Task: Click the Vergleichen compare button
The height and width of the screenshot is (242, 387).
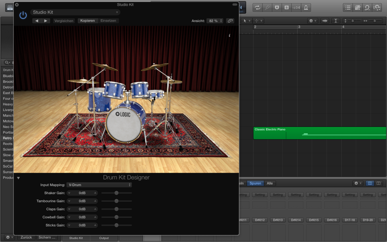Action: pos(64,21)
